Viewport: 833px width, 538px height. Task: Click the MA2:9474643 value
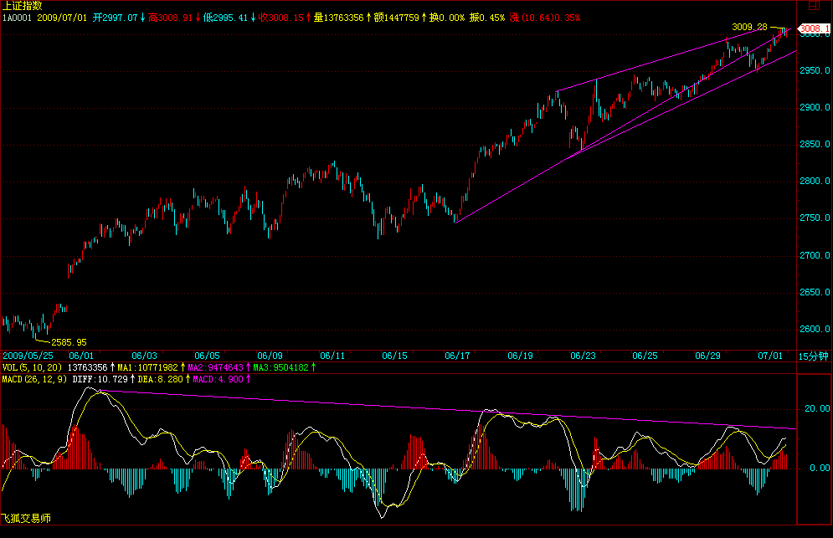pyautogui.click(x=216, y=367)
